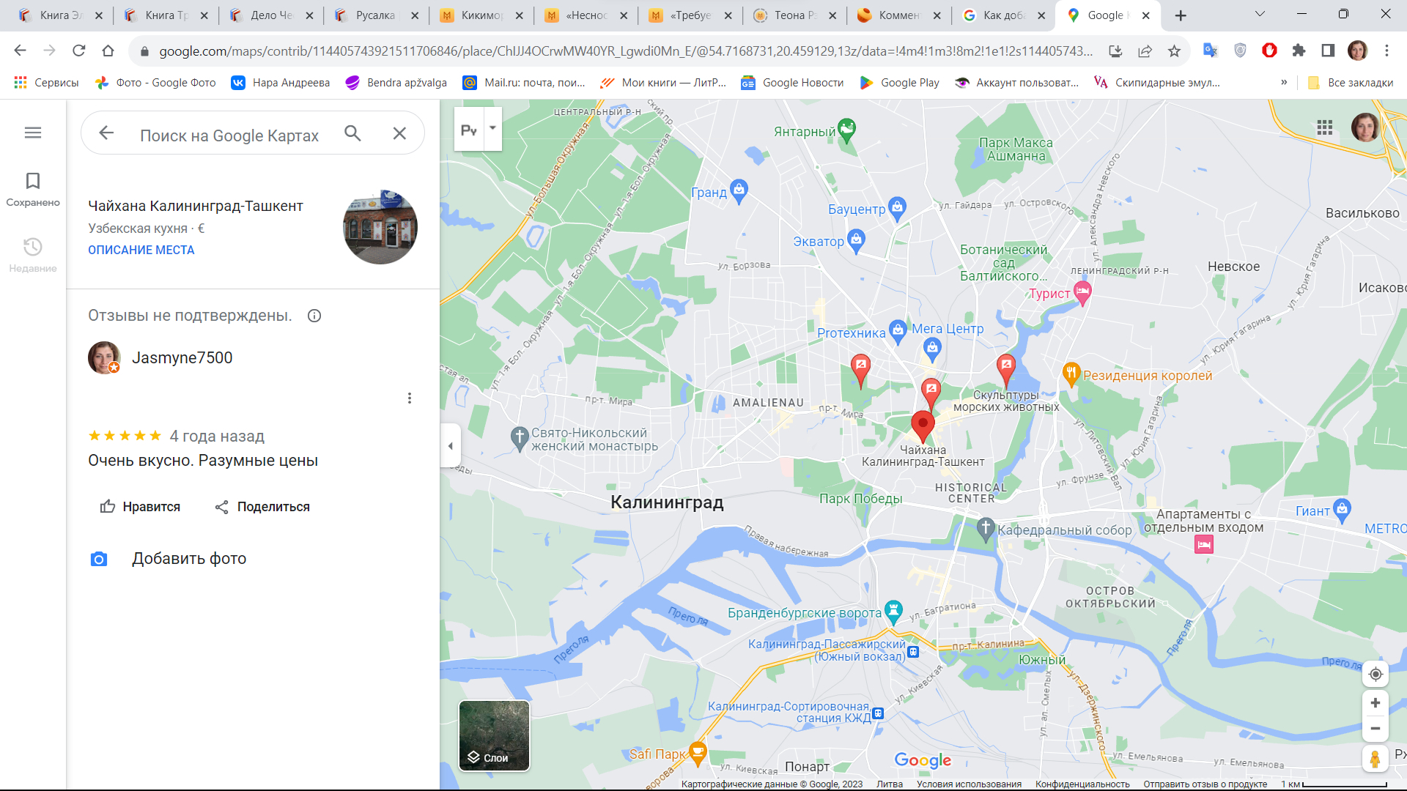Viewport: 1407px width, 791px height.
Task: Switch to the Русалка browser tab
Action: [376, 15]
